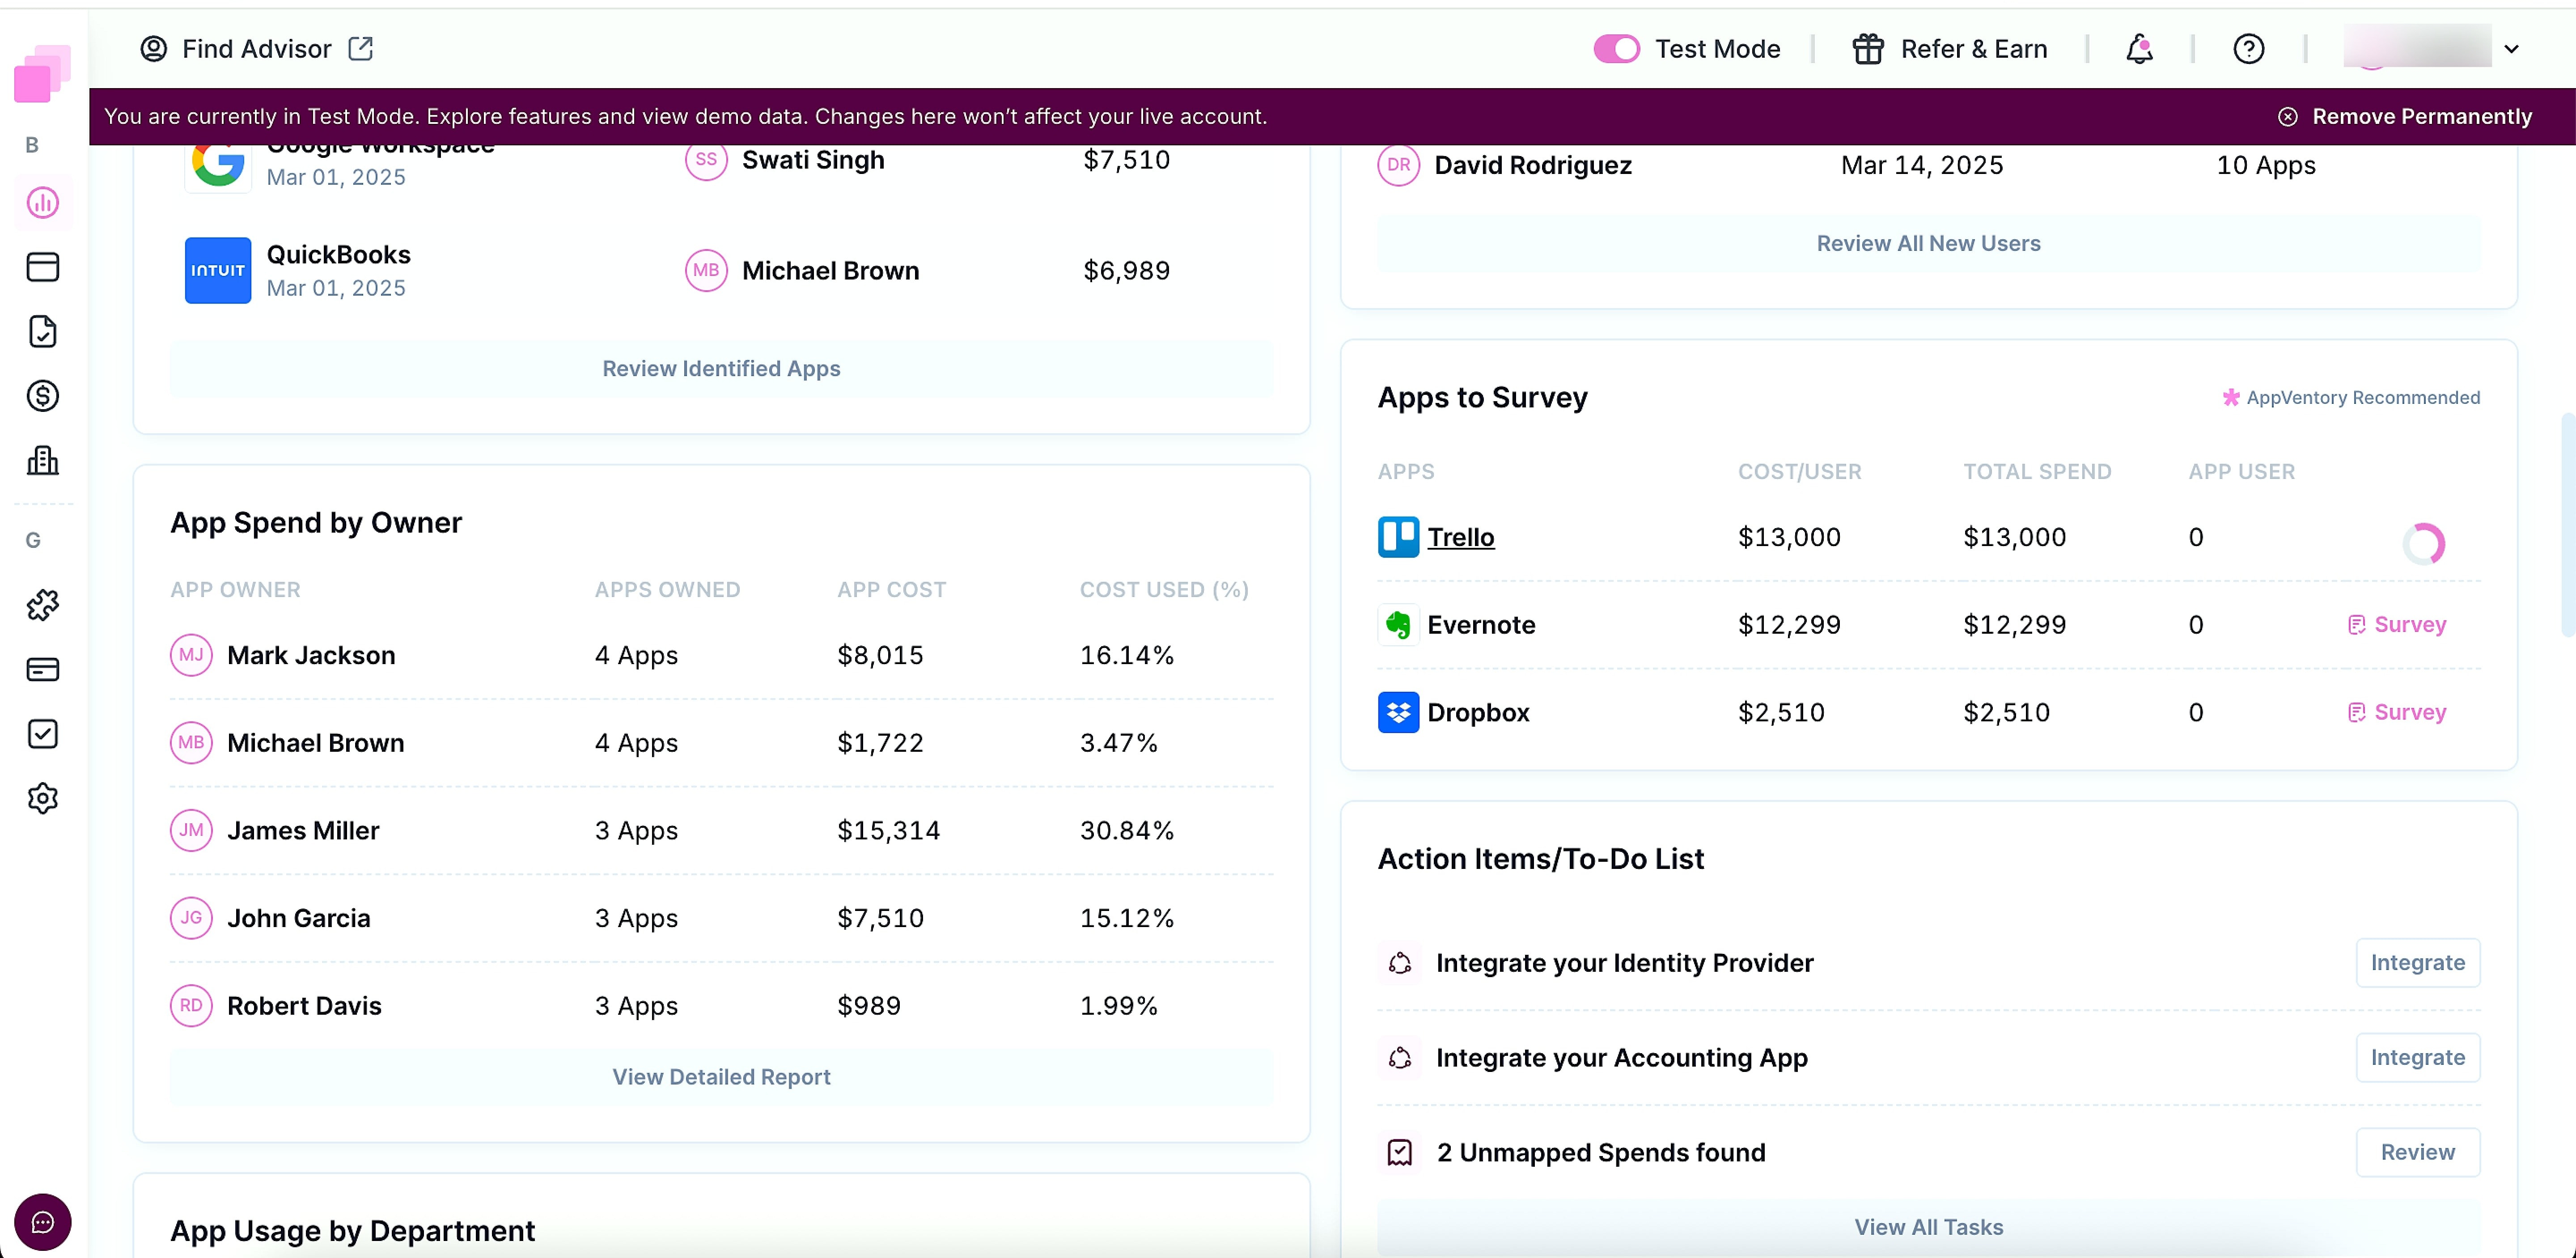This screenshot has width=2576, height=1258.
Task: Click the Trello loading spinner
Action: click(x=2423, y=544)
